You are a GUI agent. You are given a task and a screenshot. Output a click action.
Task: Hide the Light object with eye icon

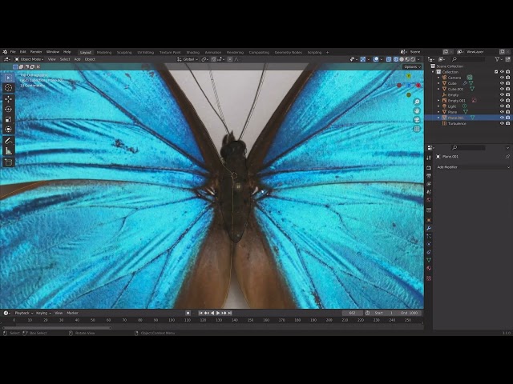503,106
